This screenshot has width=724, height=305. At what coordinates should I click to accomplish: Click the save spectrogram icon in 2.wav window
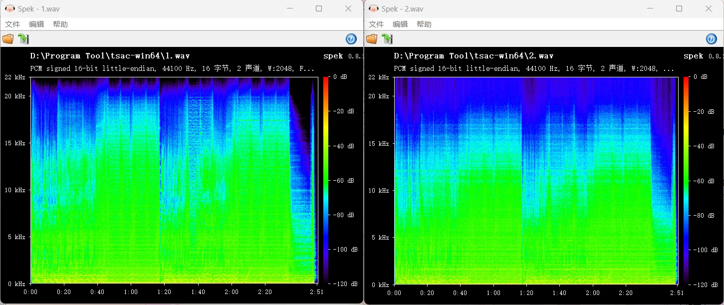tap(387, 39)
